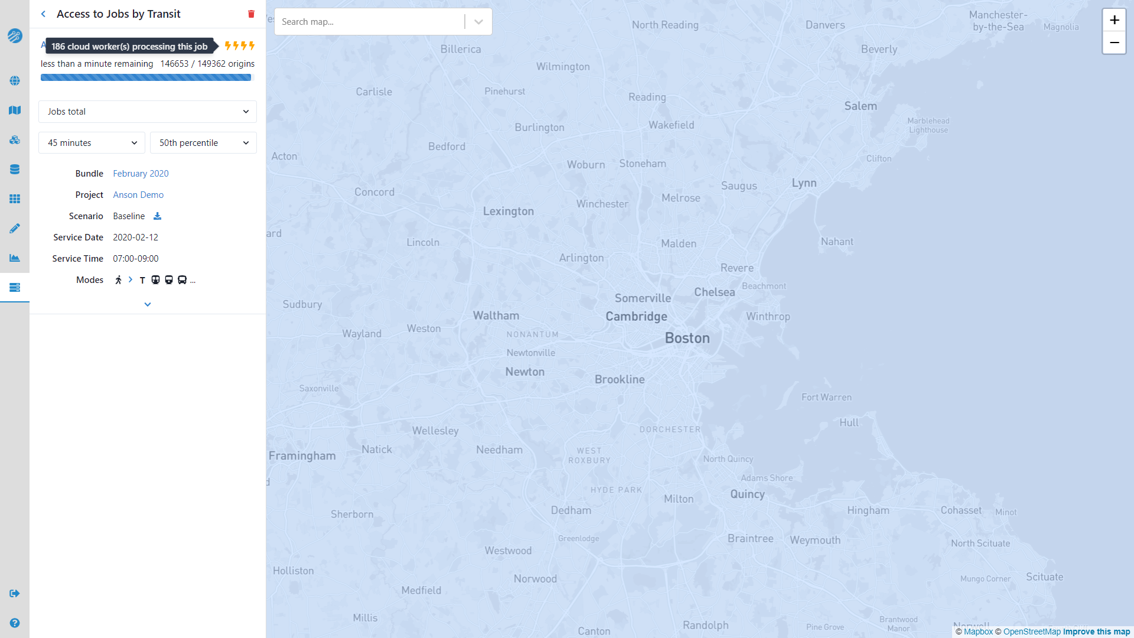The width and height of the screenshot is (1134, 638).
Task: Expand the dropdown for Jobs total metric
Action: pyautogui.click(x=246, y=110)
